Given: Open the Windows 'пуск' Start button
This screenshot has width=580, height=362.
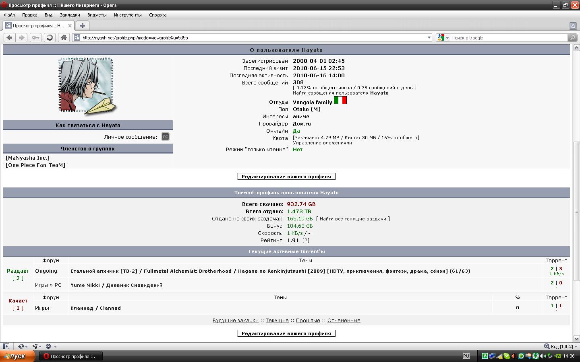Looking at the screenshot, I should click(x=17, y=356).
